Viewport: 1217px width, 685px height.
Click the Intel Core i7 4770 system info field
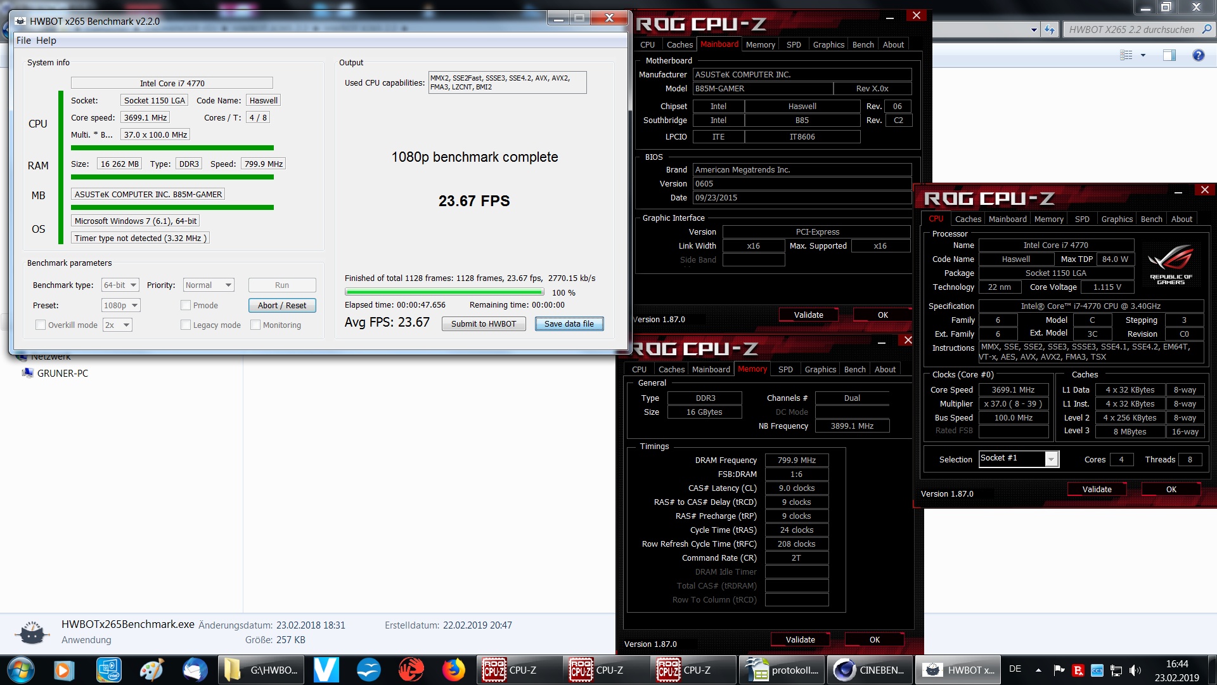(172, 83)
